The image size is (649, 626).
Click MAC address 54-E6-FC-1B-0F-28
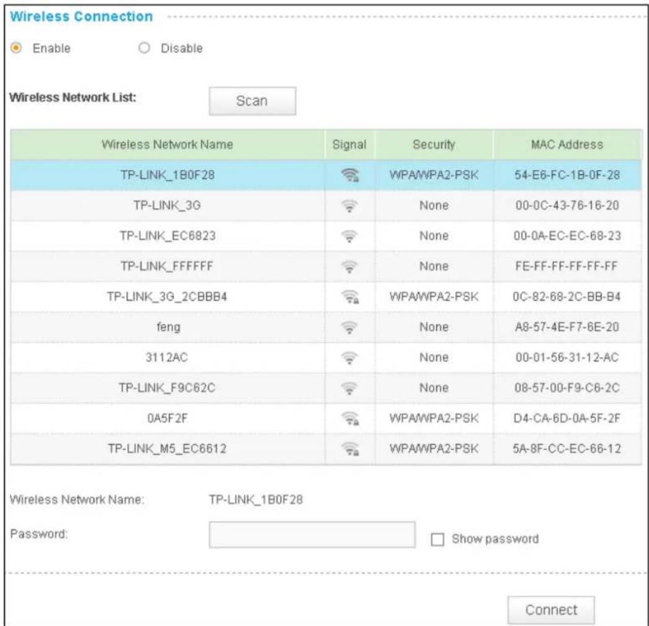pos(567,175)
